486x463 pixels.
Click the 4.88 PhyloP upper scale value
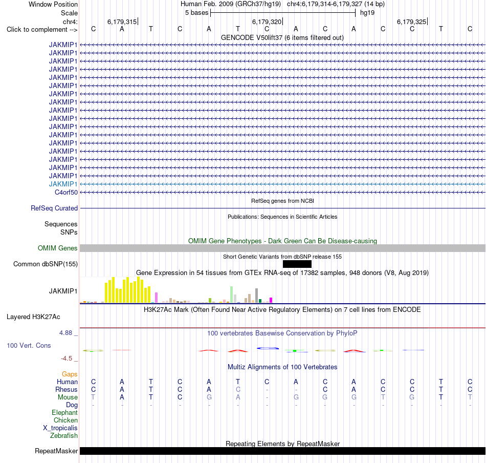65,333
